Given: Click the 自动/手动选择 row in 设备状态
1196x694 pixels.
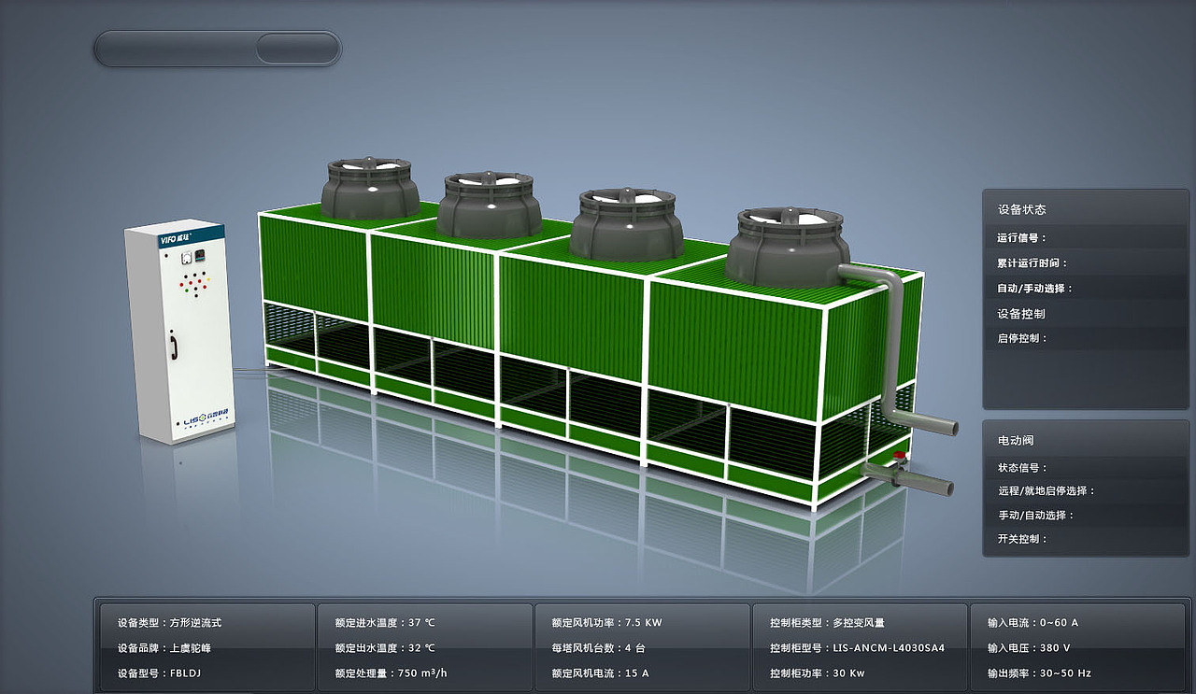Looking at the screenshot, I should tap(1085, 289).
